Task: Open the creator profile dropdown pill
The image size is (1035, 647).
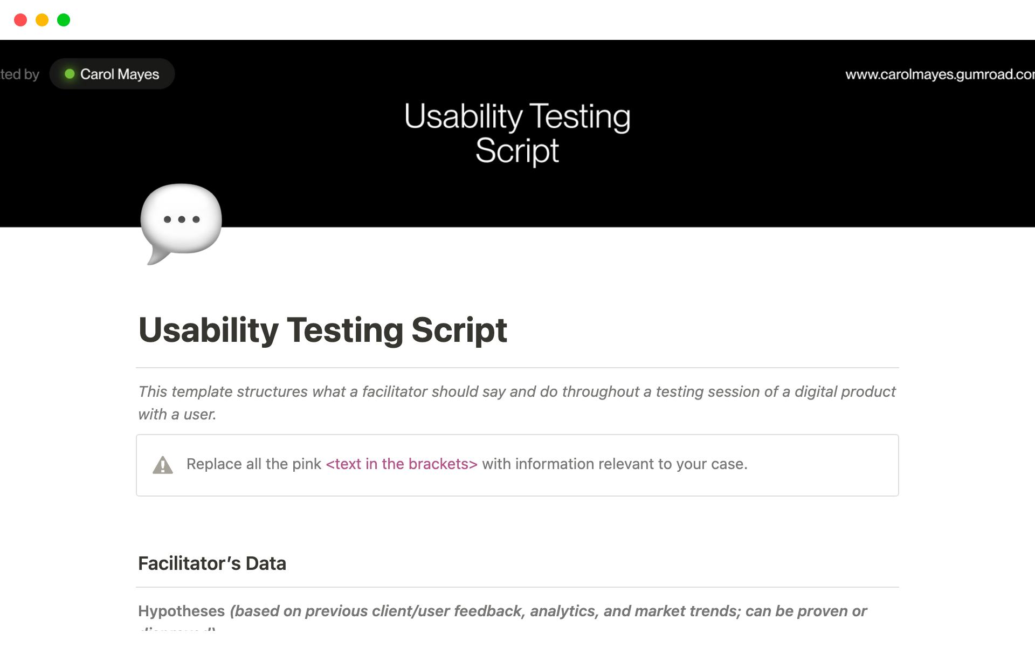Action: coord(112,74)
